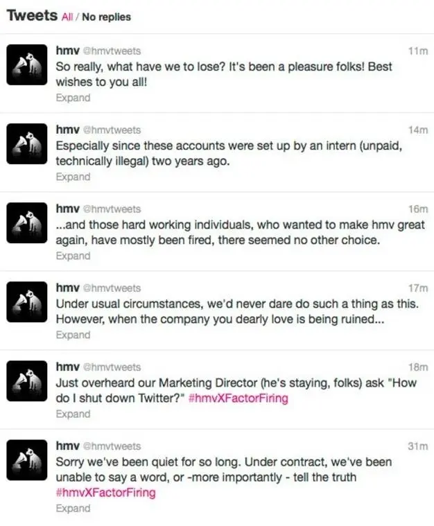Expand the tweet about the unpaid intern
The height and width of the screenshot is (526, 434).
73,177
